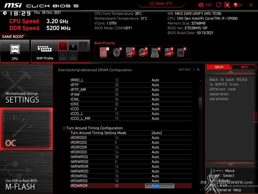Image resolution: width=258 pixels, height=194 pixels.
Task: Select XMP profile 3
Action: tap(83, 46)
